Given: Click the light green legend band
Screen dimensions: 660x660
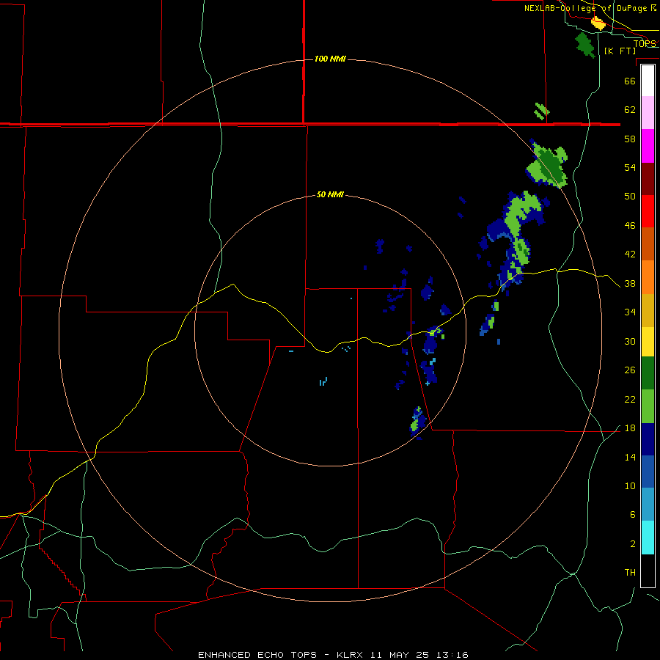Looking at the screenshot, I should coord(648,406).
